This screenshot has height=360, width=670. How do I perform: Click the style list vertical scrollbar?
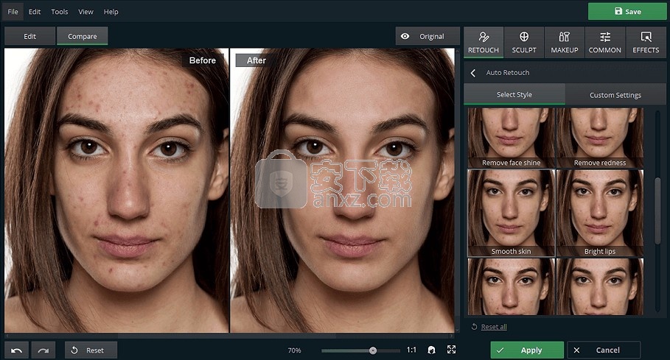(657, 211)
